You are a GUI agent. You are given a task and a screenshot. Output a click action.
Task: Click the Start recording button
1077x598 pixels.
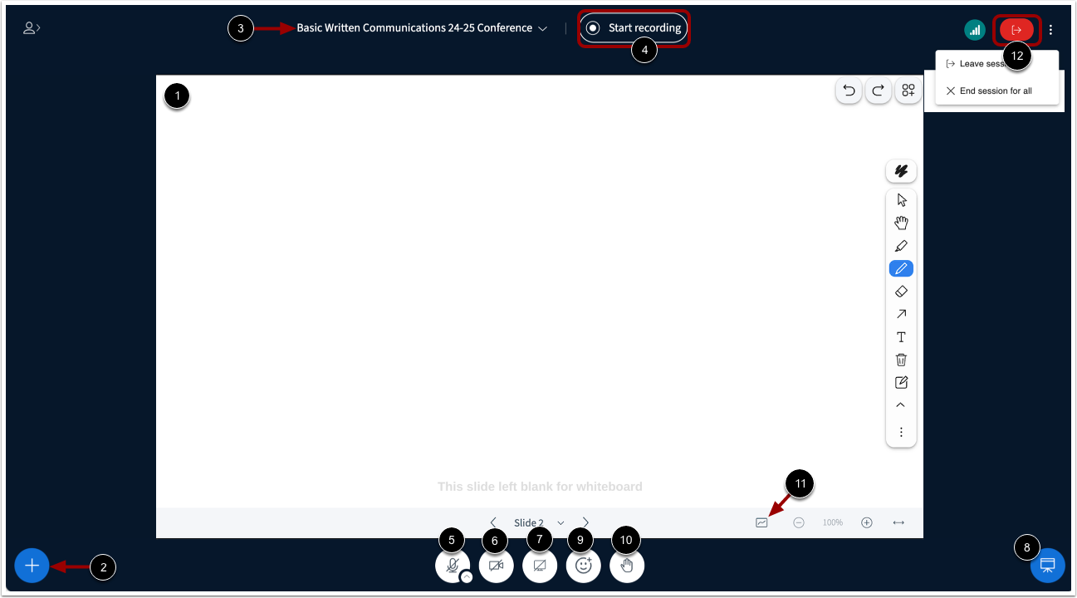[634, 27]
